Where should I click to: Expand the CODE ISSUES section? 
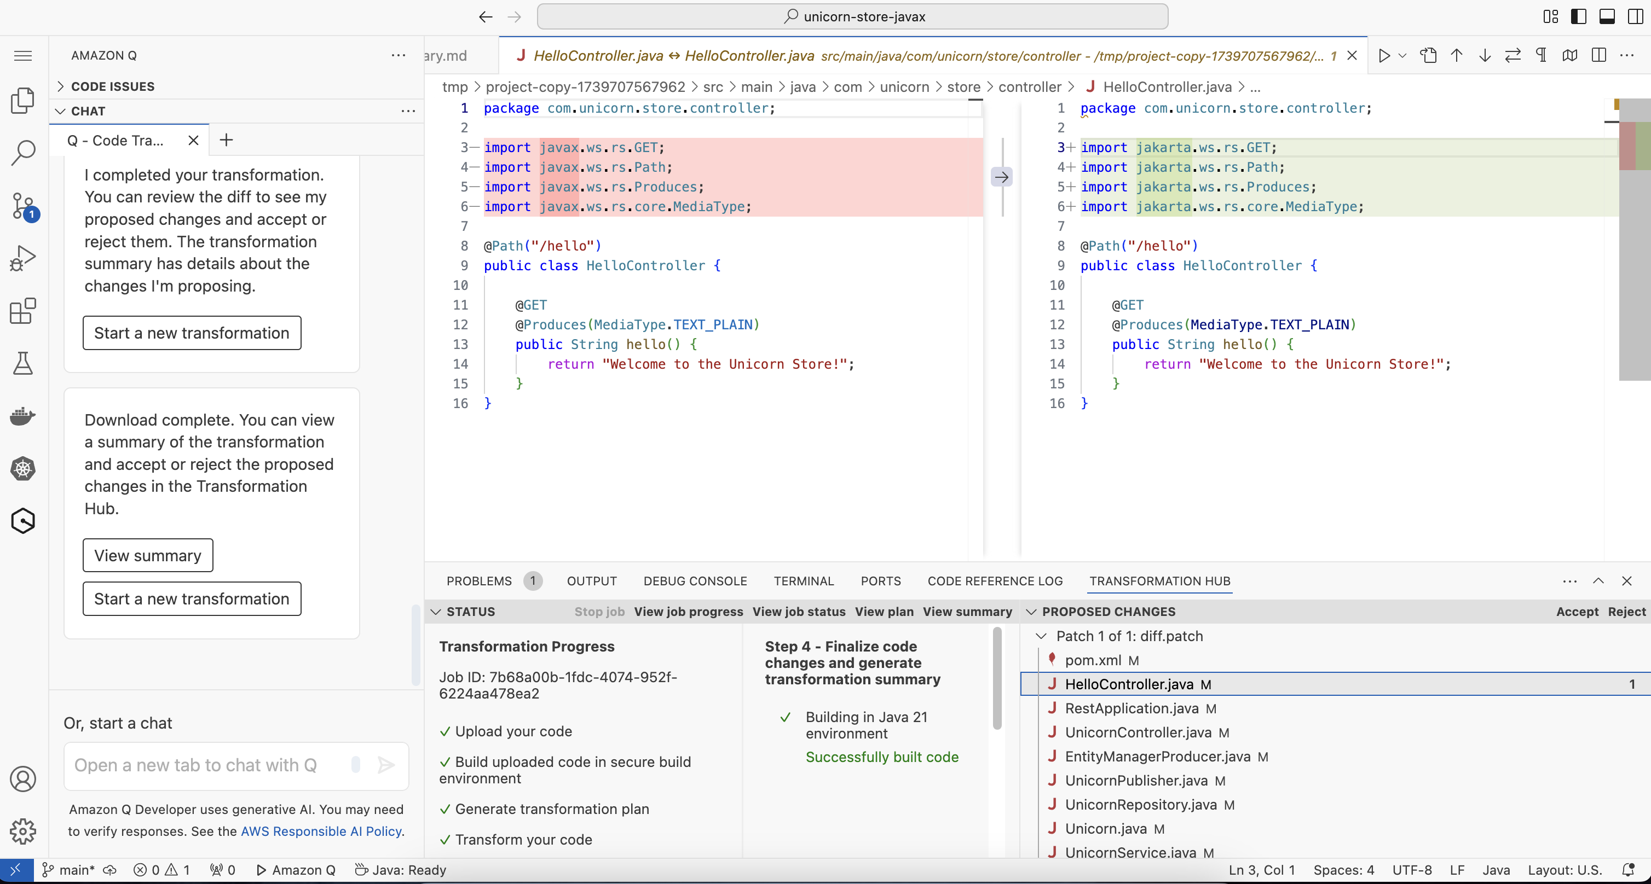coord(112,86)
